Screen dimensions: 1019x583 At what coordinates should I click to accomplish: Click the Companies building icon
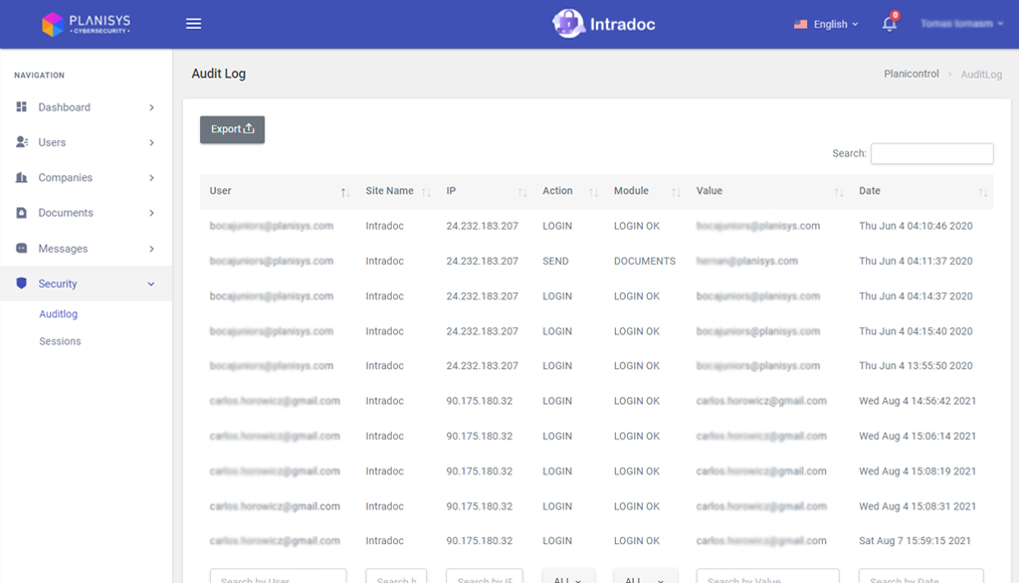click(22, 178)
